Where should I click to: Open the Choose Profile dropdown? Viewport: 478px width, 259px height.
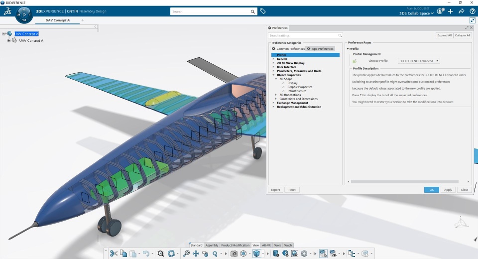tap(419, 61)
